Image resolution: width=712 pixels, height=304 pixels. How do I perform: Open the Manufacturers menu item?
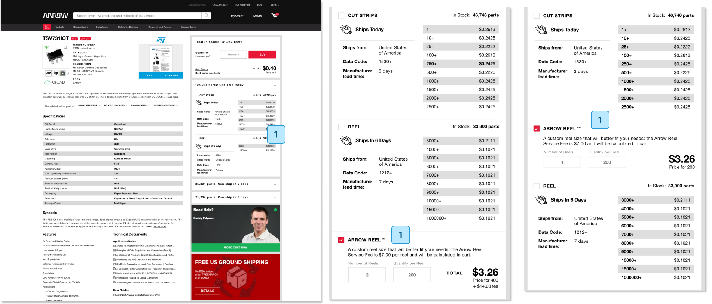click(x=80, y=27)
